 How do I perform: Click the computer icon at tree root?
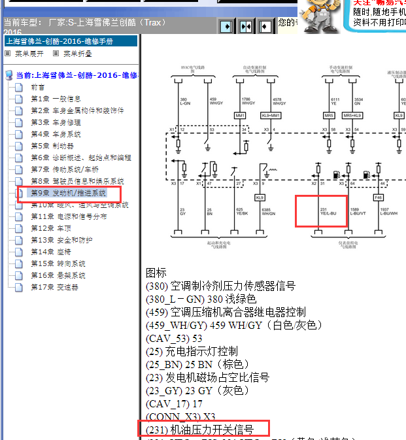pos(9,75)
